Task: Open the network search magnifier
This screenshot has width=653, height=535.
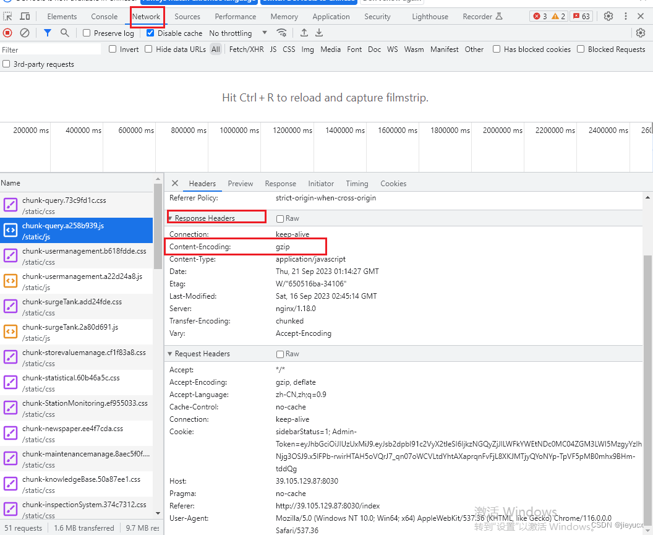Action: [x=64, y=33]
